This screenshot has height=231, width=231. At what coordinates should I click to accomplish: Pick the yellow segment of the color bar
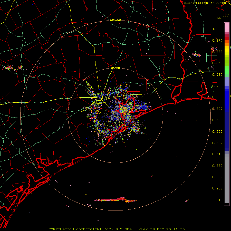[x=227, y=51]
